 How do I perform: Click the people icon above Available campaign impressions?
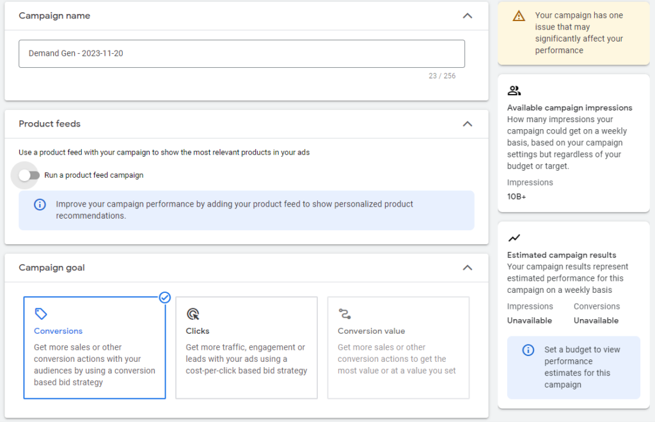pyautogui.click(x=514, y=91)
